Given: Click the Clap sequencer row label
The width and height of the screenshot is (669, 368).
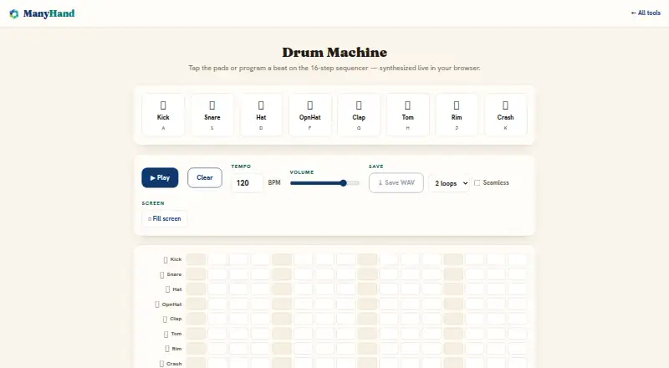Looking at the screenshot, I should point(172,319).
